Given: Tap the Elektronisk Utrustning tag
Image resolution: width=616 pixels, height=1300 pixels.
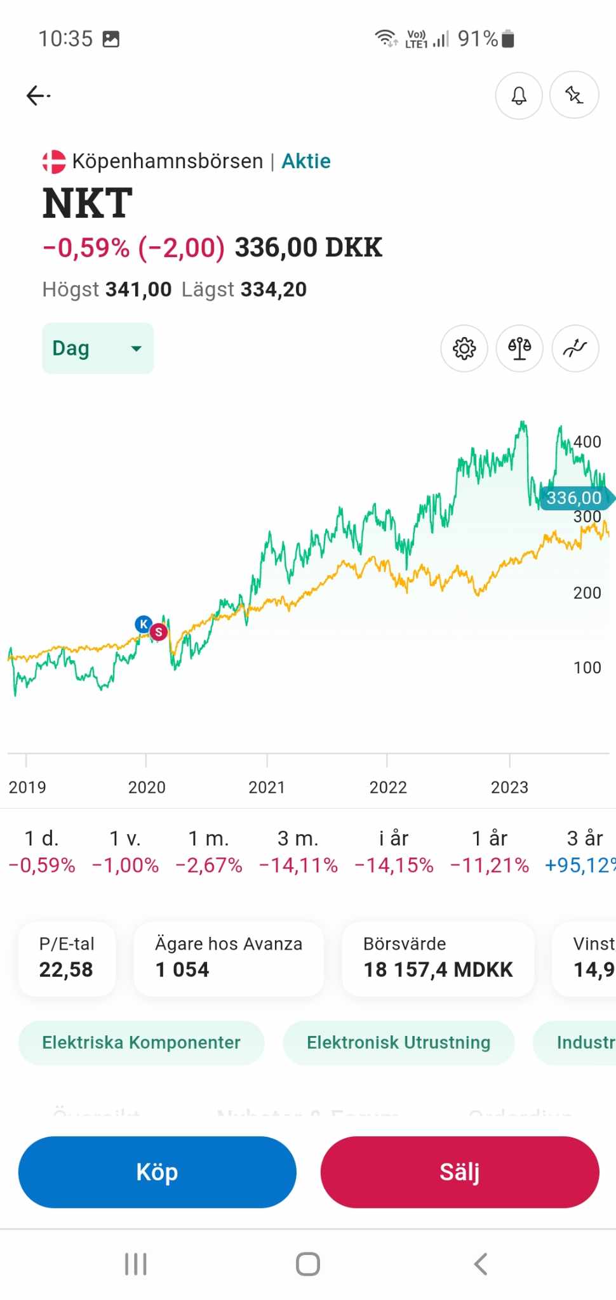Looking at the screenshot, I should click(x=398, y=1042).
